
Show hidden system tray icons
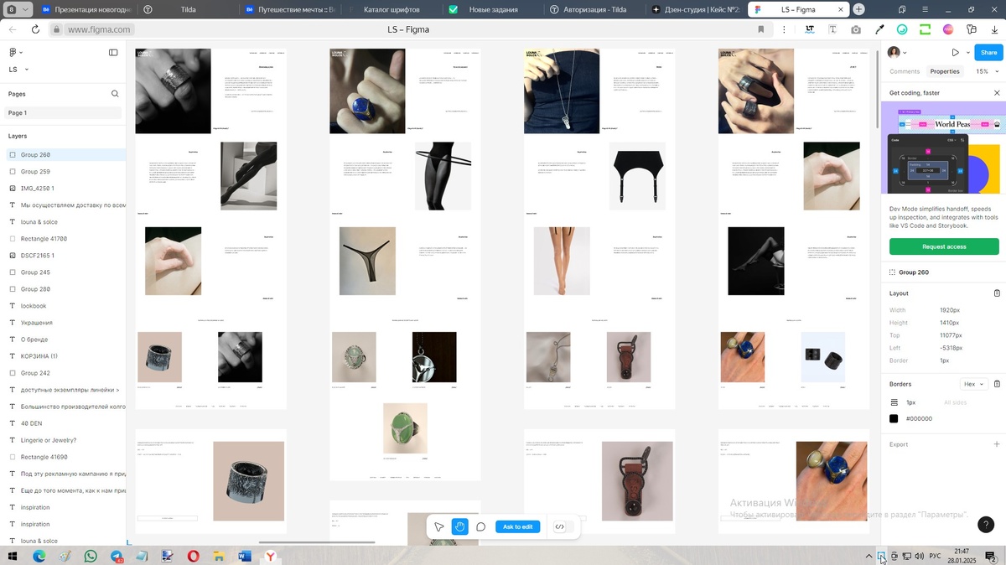(869, 556)
